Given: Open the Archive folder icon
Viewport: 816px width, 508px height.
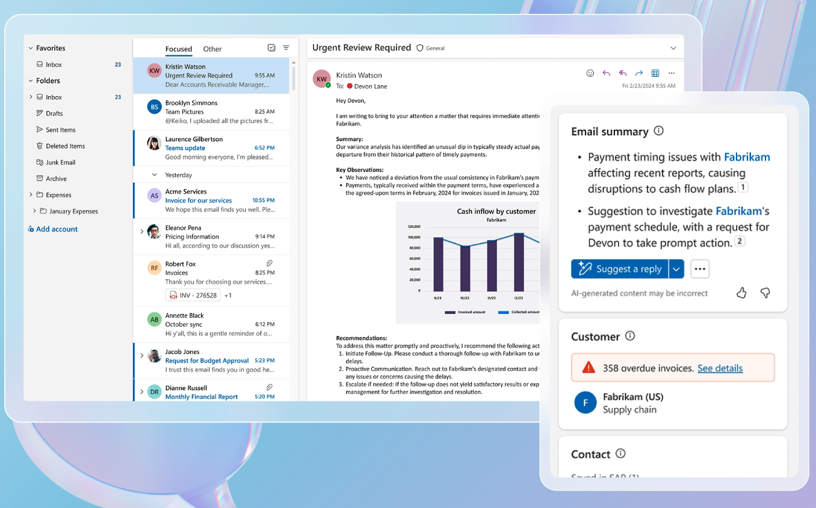Looking at the screenshot, I should (40, 178).
